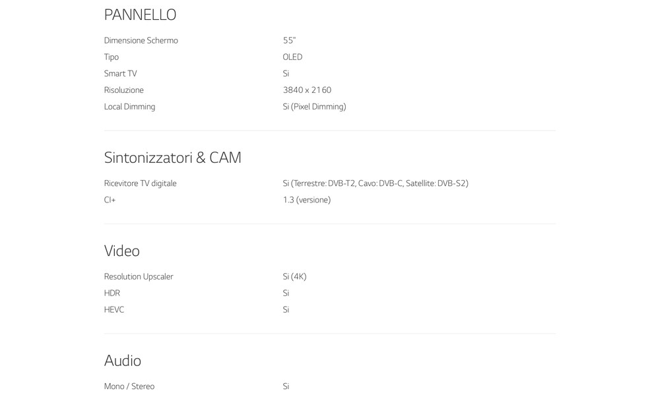Click the Si (4K) upscaler value

coord(294,276)
